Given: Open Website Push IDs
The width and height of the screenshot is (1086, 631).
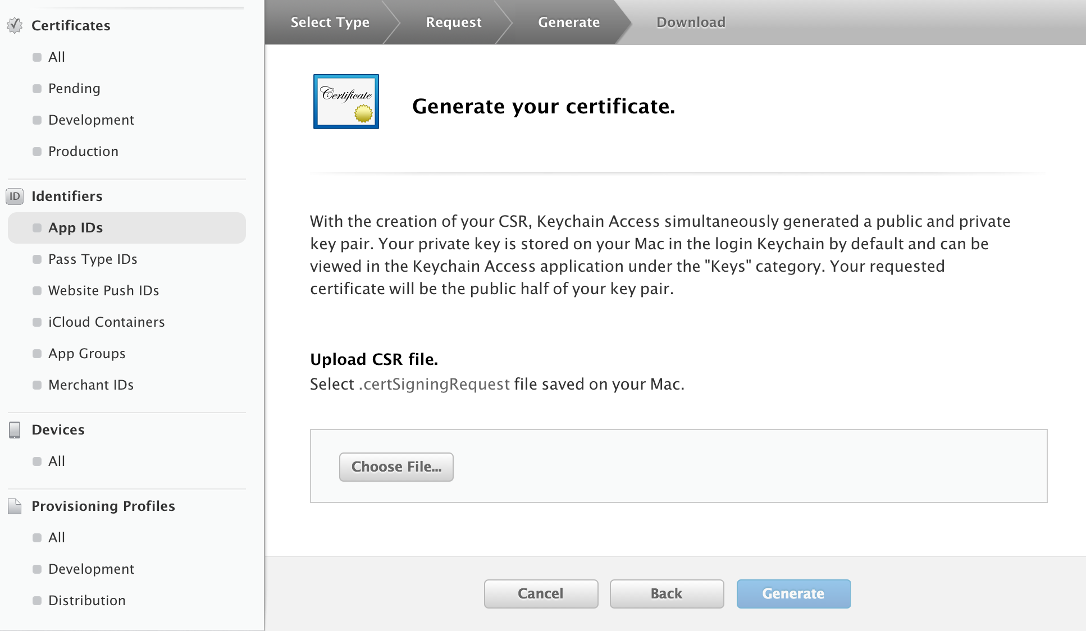Looking at the screenshot, I should point(103,290).
